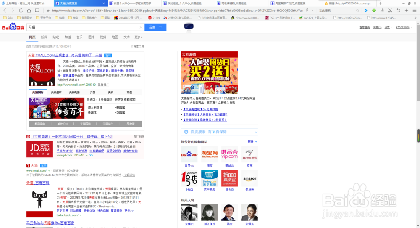Open the reading mode book icon
The image size is (420, 228).
pos(37,11)
